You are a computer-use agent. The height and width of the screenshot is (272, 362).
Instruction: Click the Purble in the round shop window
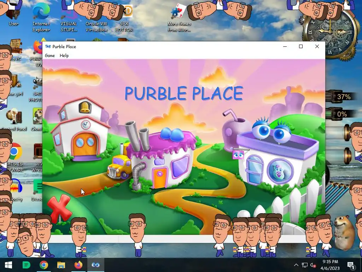280,171
